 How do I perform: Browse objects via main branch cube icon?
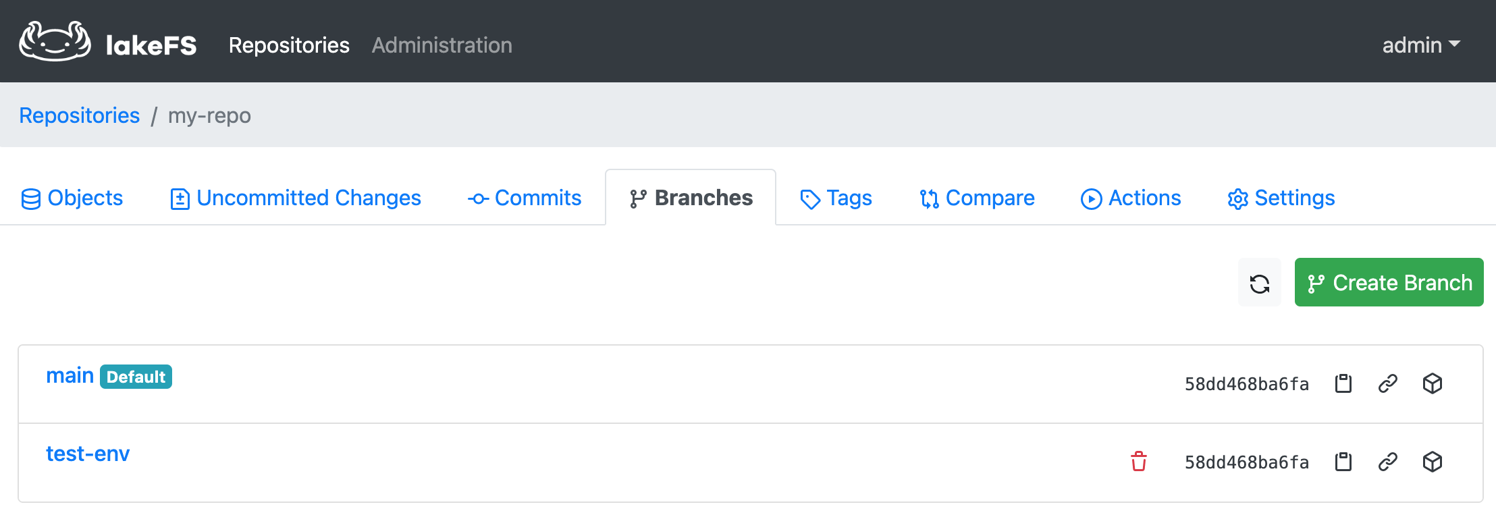1432,383
